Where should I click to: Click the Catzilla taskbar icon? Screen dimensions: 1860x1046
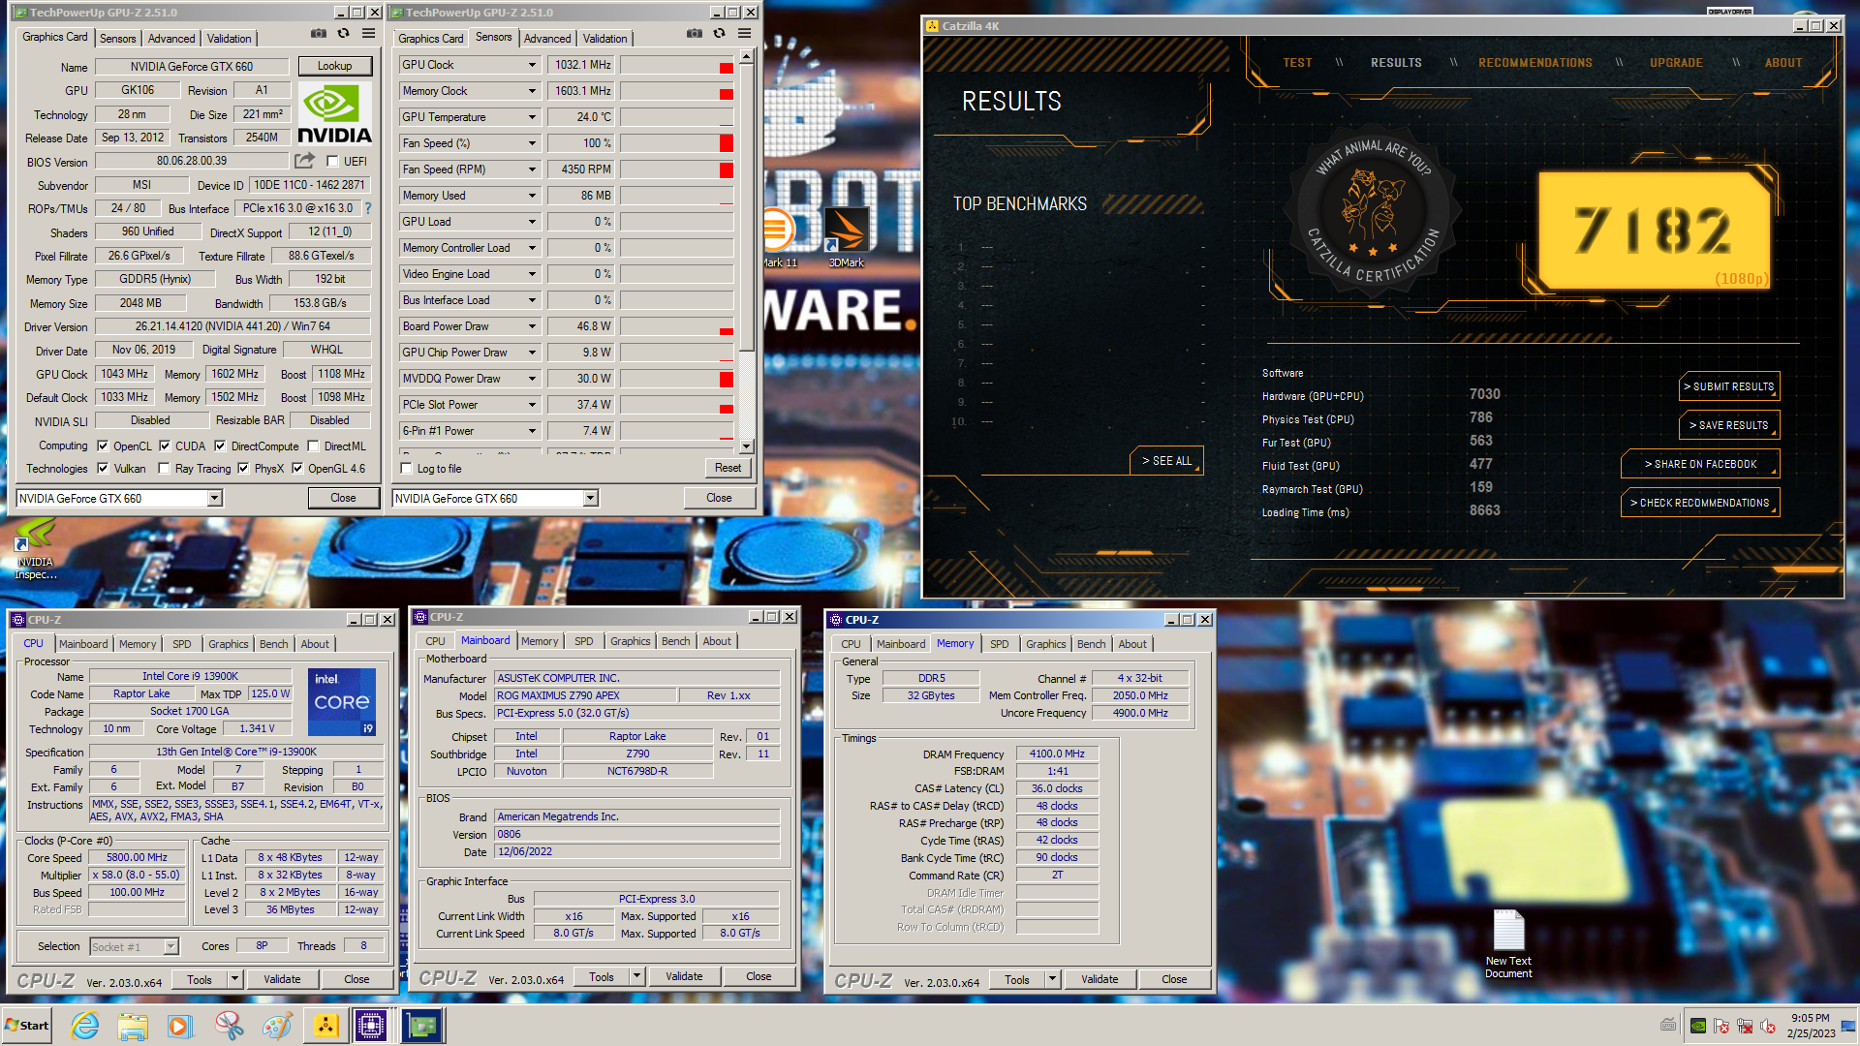[325, 1026]
